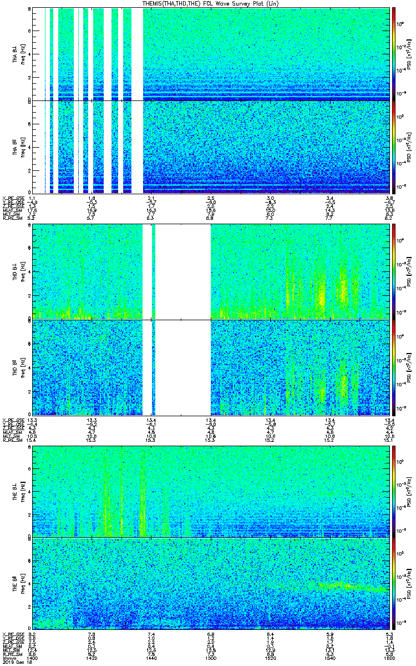
Task: Click the 2 Hz tick on THE B∥ axis
Action: [29, 607]
